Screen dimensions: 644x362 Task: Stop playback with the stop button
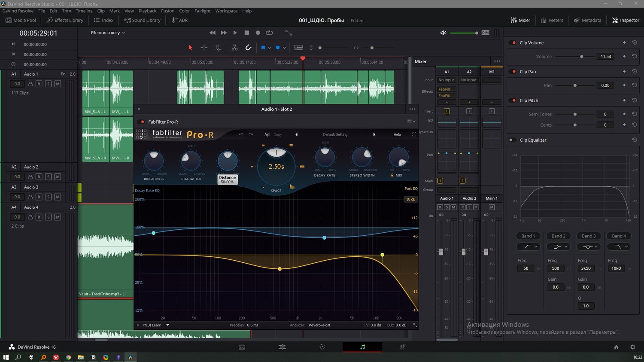tap(246, 33)
